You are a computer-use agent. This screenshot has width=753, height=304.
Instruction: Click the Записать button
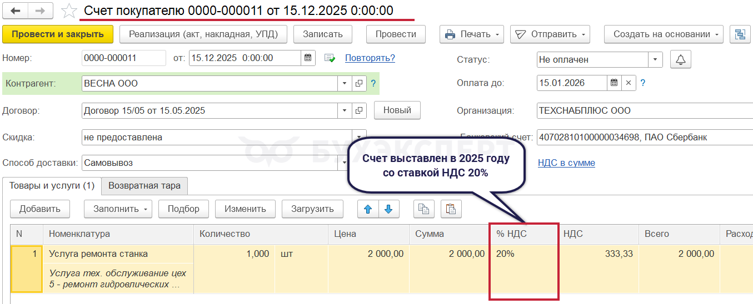323,34
